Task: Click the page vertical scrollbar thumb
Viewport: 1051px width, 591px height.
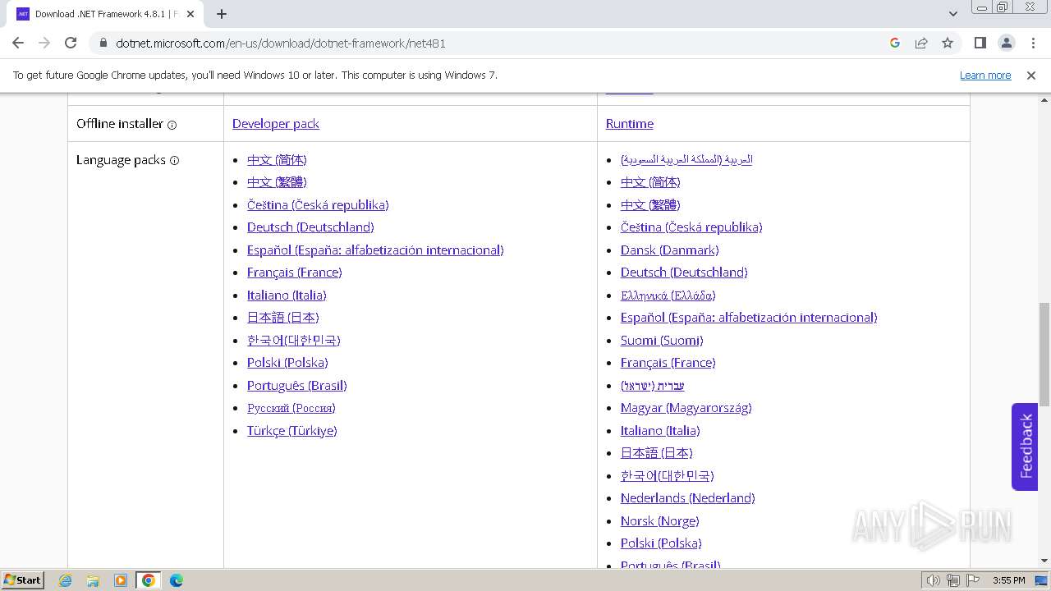Action: (1044, 354)
